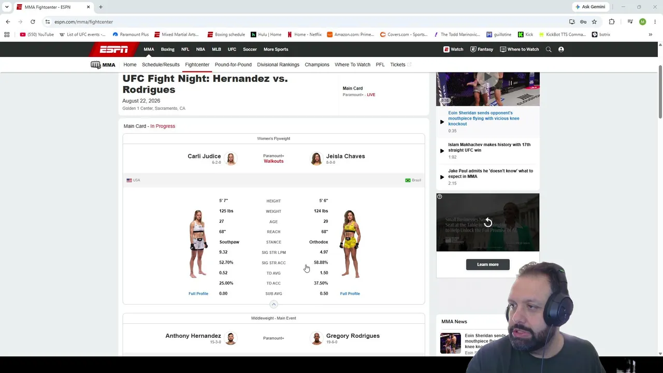Select UFC in ESPN top navigation
The image size is (663, 373).
coord(232,49)
